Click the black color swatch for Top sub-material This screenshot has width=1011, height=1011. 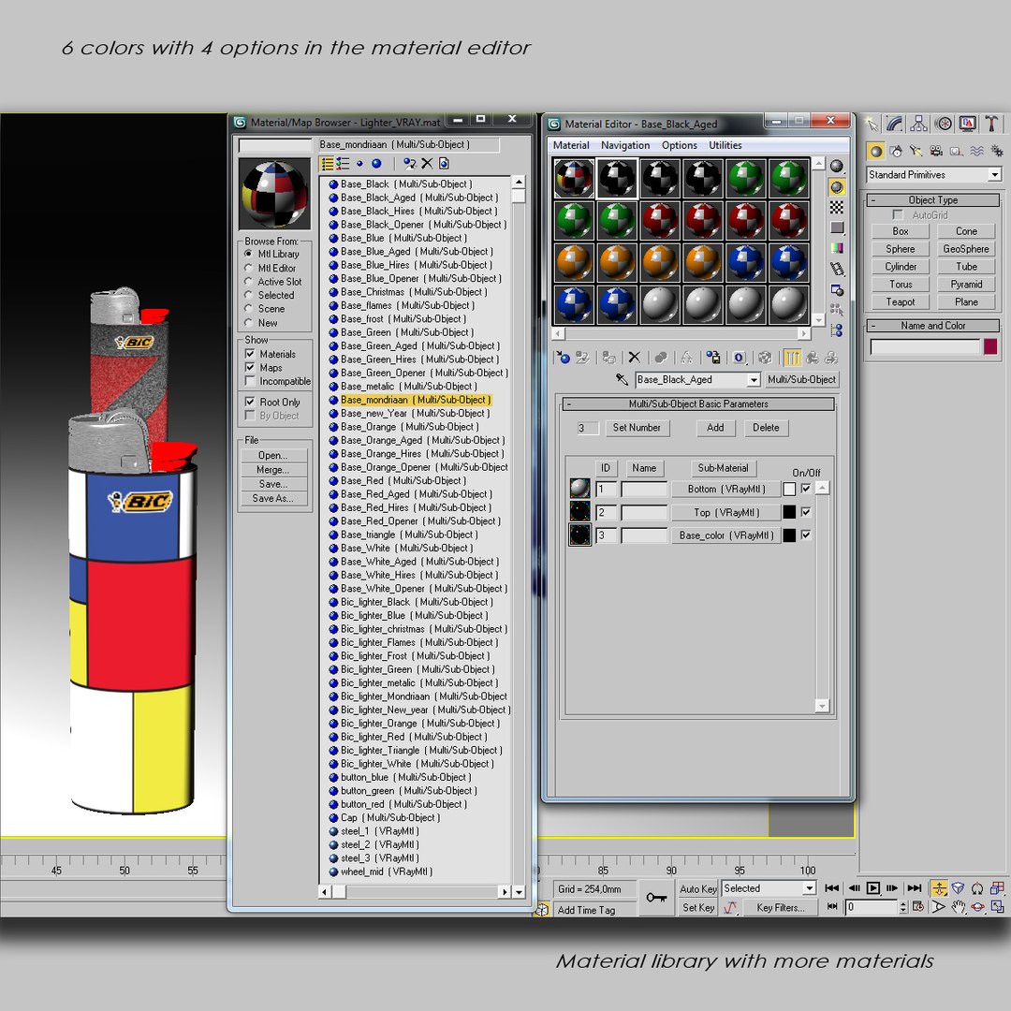(789, 512)
